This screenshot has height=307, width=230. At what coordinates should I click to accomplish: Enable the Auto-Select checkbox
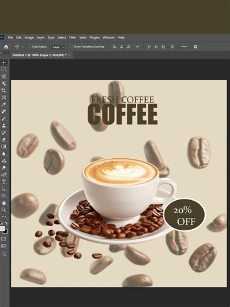pyautogui.click(x=29, y=47)
